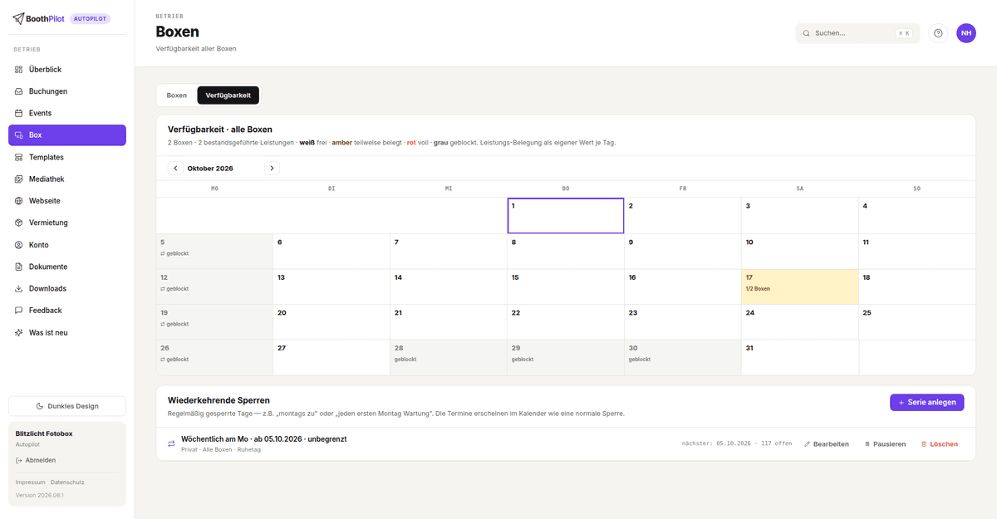Open Feedback in the sidebar
The image size is (997, 519).
(x=67, y=311)
